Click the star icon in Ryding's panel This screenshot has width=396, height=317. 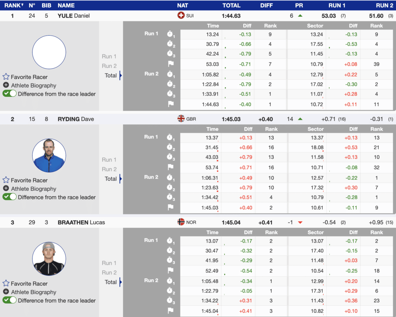point(6,180)
